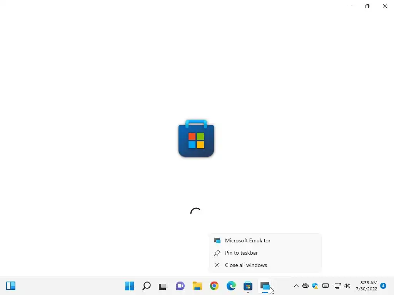This screenshot has width=394, height=295.
Task: Minimize the Microsoft Store window
Action: click(350, 6)
